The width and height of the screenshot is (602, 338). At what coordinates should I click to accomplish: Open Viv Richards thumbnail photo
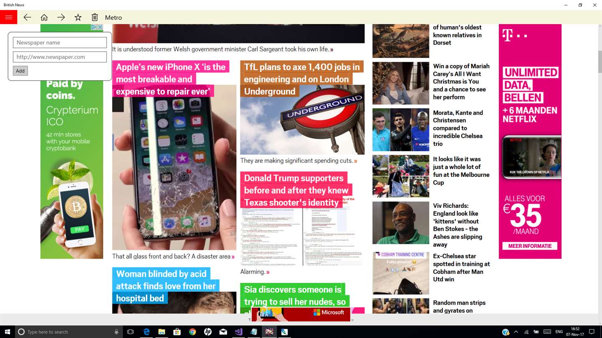click(x=400, y=223)
